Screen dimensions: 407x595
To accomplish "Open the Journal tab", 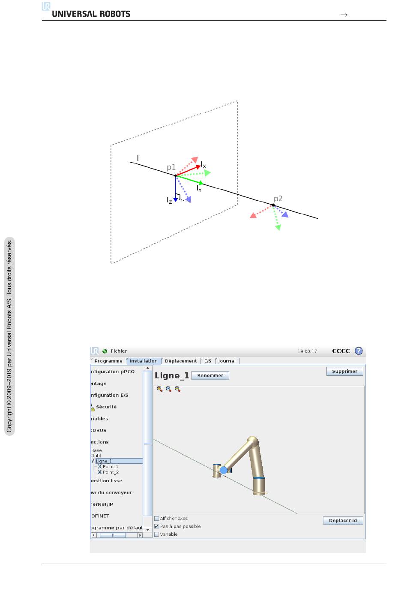I will click(x=227, y=361).
